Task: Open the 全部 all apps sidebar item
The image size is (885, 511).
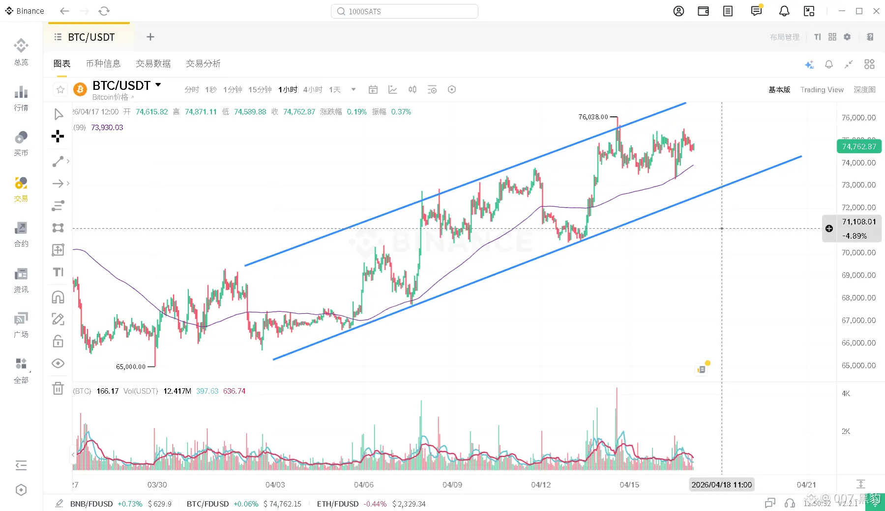Action: pos(21,371)
